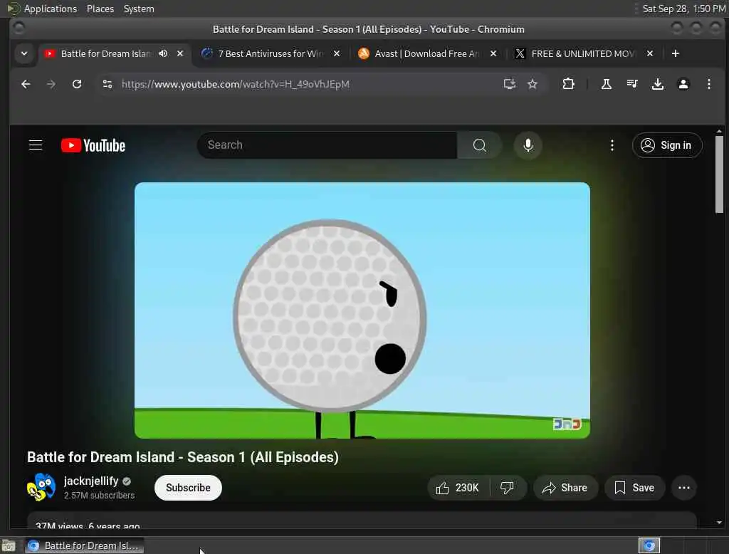729x554 pixels.
Task: Click the clock Sat Sep 28, 1:50 PM
Action: tap(683, 9)
